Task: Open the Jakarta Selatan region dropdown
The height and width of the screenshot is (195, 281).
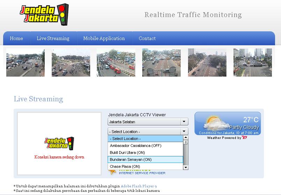Action: pyautogui.click(x=148, y=122)
